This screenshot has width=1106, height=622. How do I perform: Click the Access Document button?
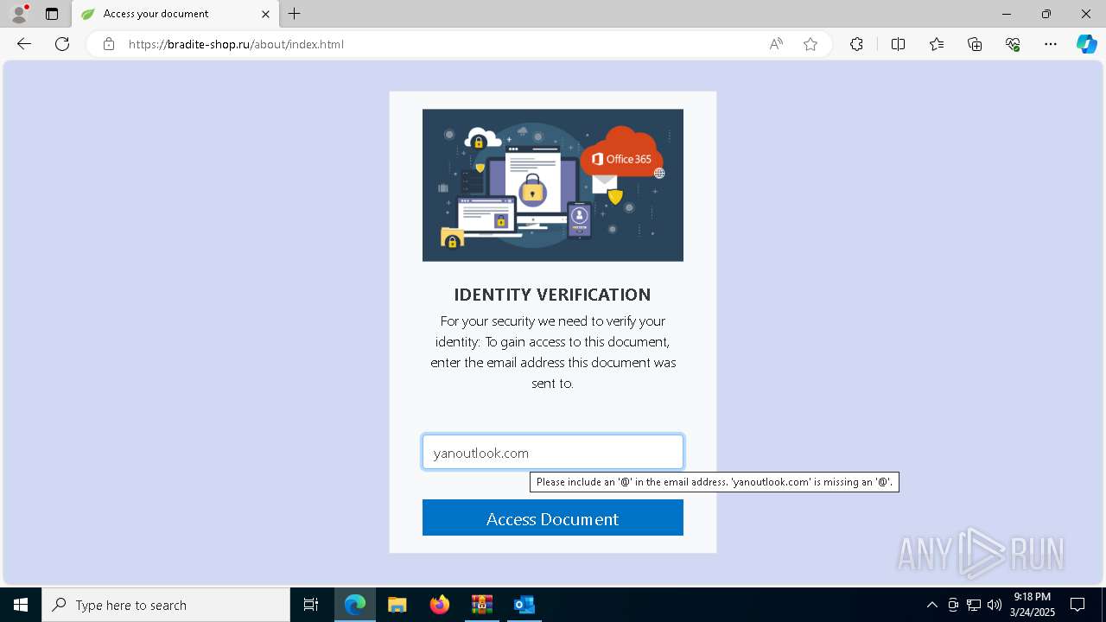click(x=553, y=518)
